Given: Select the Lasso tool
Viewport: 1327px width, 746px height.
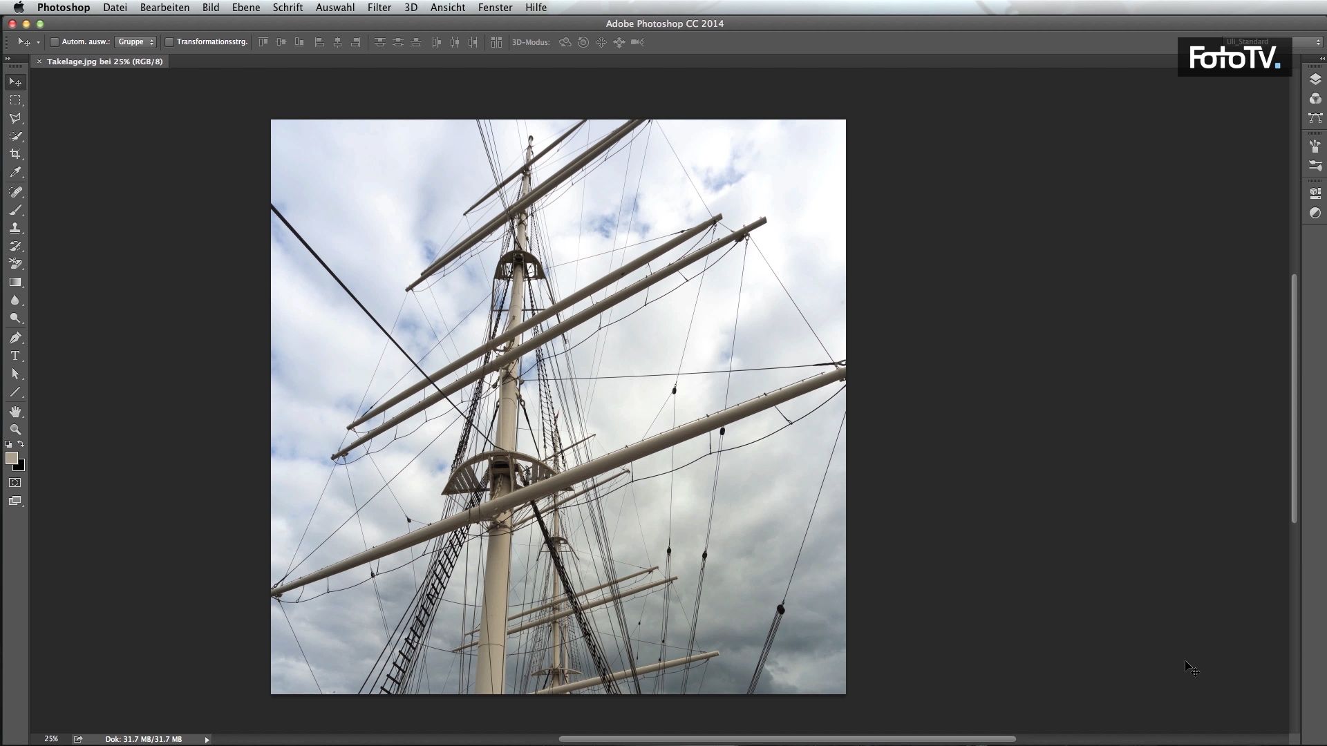Looking at the screenshot, I should tap(15, 118).
